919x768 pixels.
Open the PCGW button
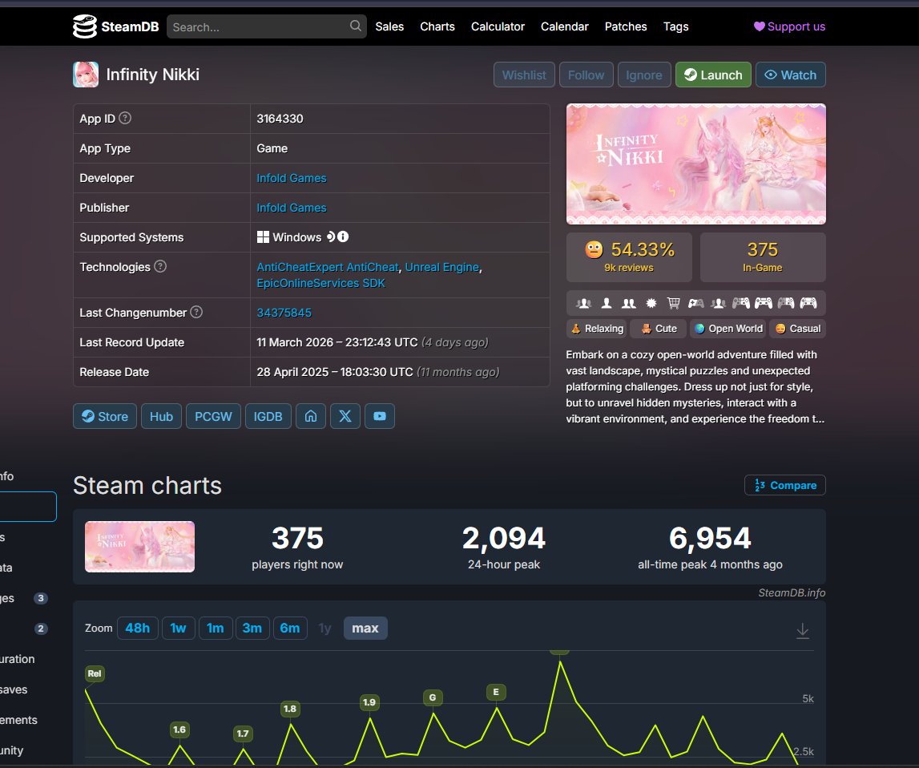[x=213, y=416]
